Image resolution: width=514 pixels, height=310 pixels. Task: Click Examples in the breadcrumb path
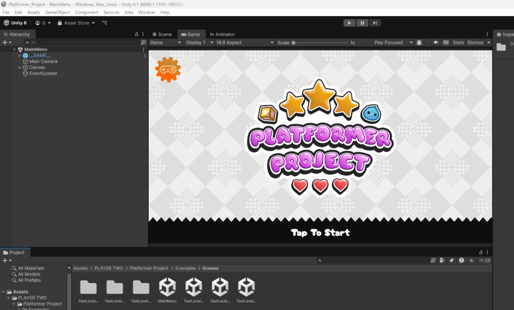pyautogui.click(x=186, y=268)
